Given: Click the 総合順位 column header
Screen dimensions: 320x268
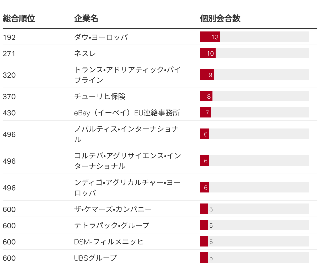Looking at the screenshot, I should [x=19, y=19].
